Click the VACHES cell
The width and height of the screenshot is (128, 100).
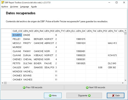pyautogui.click(x=28, y=80)
